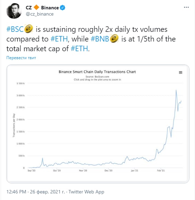Click the blue verified badge icon
195x200 pixels.
(x=62, y=8)
